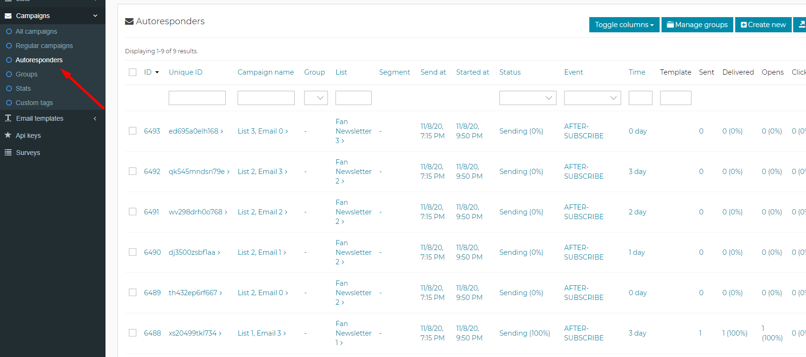This screenshot has width=806, height=357.
Task: Sort by Send at column header
Action: [433, 72]
